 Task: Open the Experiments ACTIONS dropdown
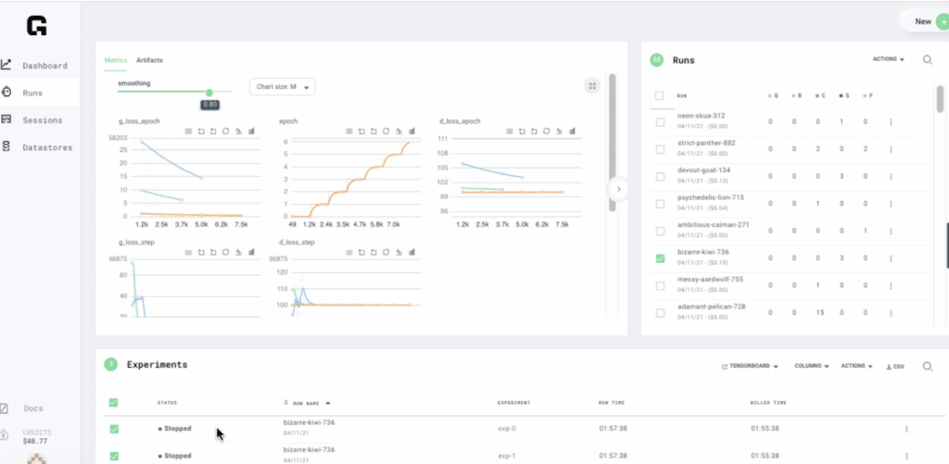click(x=856, y=366)
